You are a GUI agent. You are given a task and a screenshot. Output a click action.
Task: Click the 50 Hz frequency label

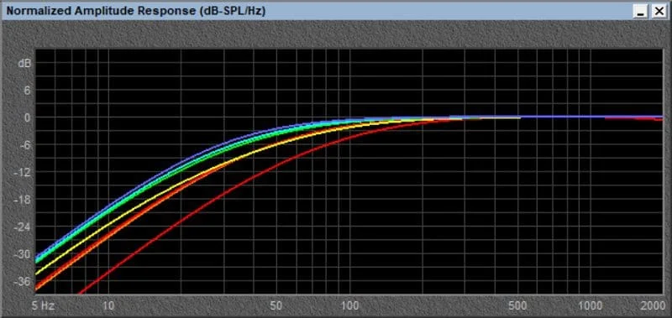tap(277, 305)
